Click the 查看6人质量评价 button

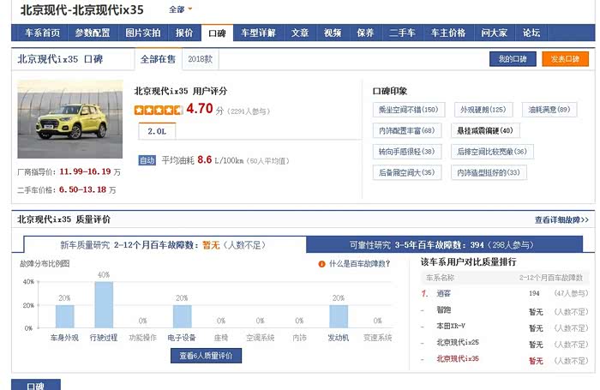206,356
